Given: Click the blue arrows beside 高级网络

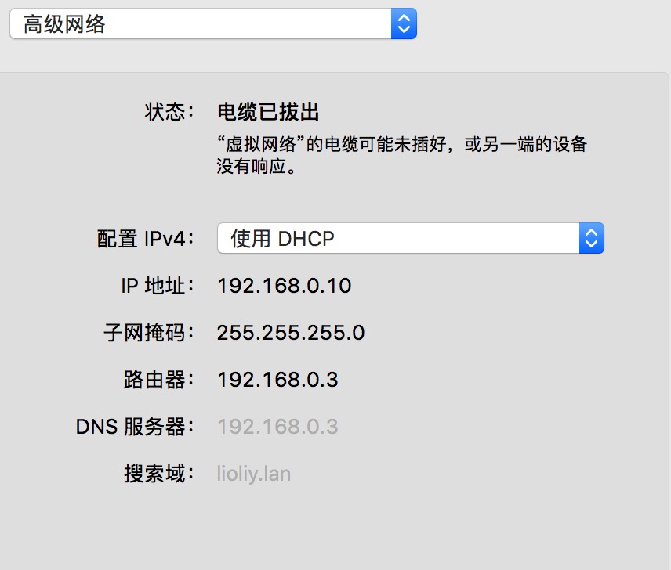Looking at the screenshot, I should (x=403, y=24).
